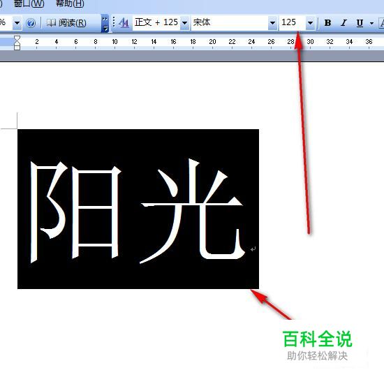This screenshot has width=384, height=384.
Task: Click the blue Help question mark icon
Action: coord(31,23)
